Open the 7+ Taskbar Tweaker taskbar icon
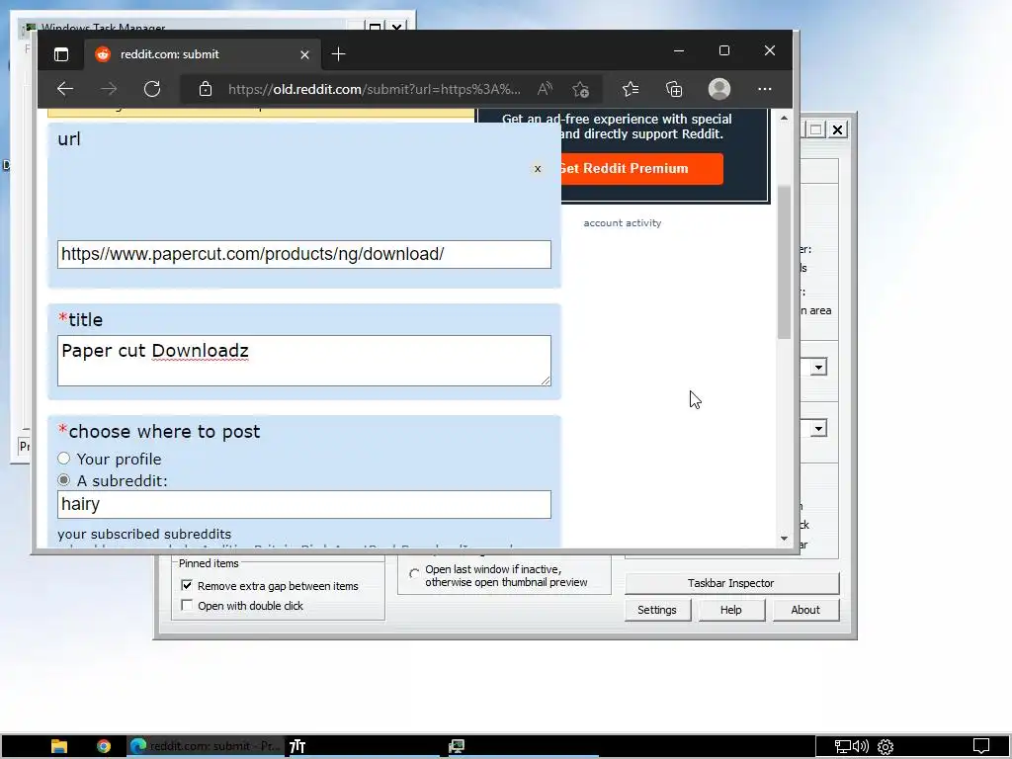Image resolution: width=1012 pixels, height=759 pixels. [x=296, y=746]
